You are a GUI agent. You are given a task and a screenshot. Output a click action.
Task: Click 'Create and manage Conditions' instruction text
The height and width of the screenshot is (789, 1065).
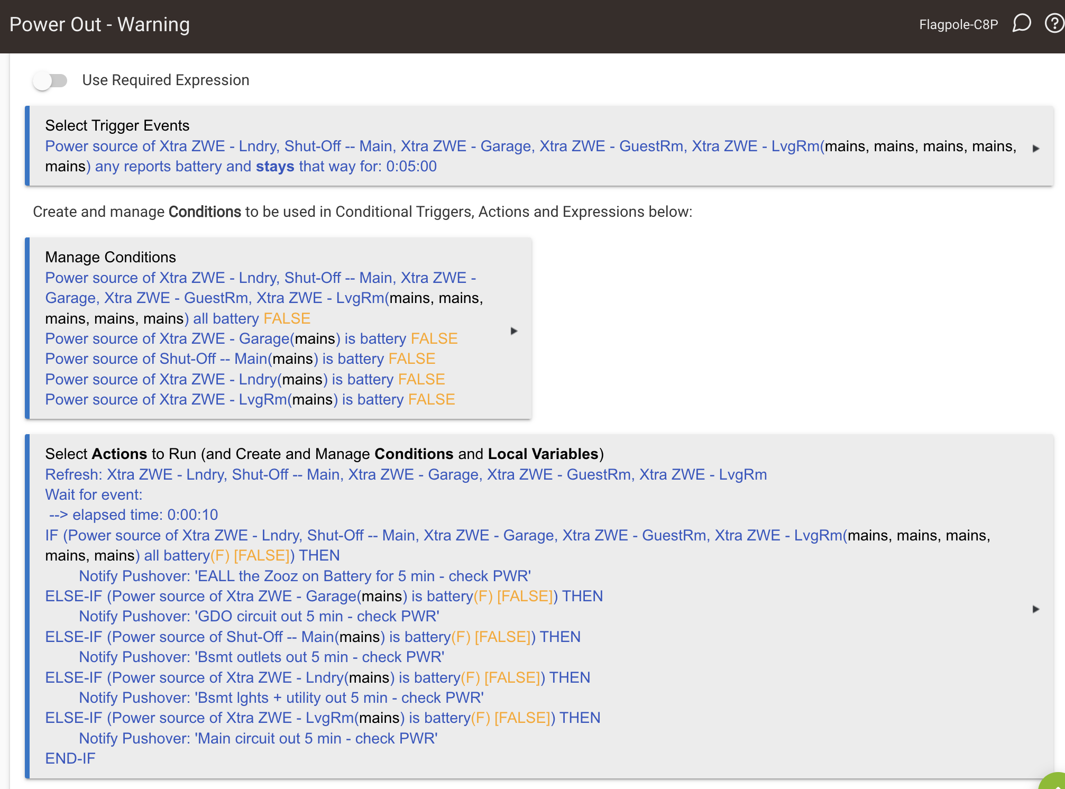click(362, 212)
